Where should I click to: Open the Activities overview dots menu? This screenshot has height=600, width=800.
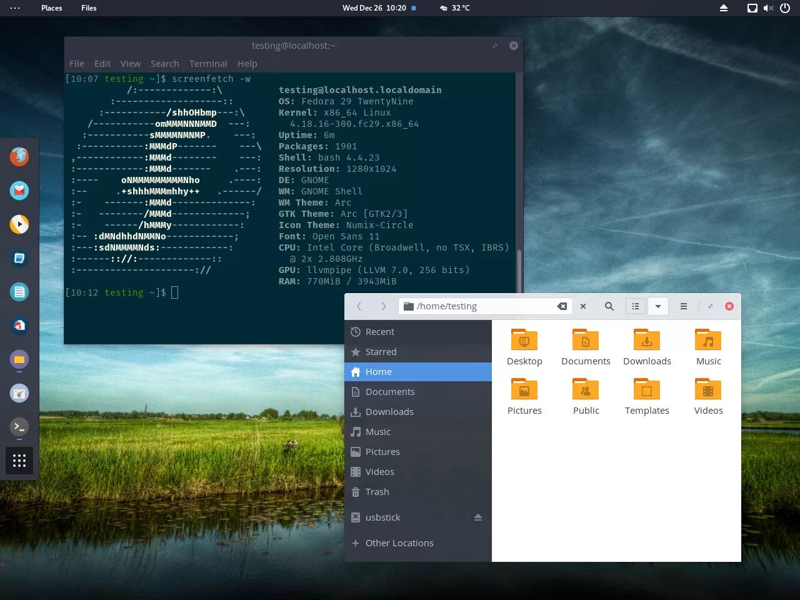[15, 8]
